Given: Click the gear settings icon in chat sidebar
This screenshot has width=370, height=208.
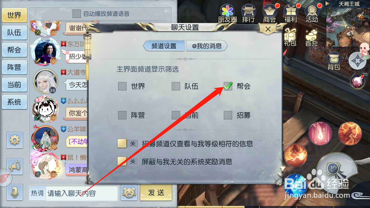Looking at the screenshot, I should point(15,140).
